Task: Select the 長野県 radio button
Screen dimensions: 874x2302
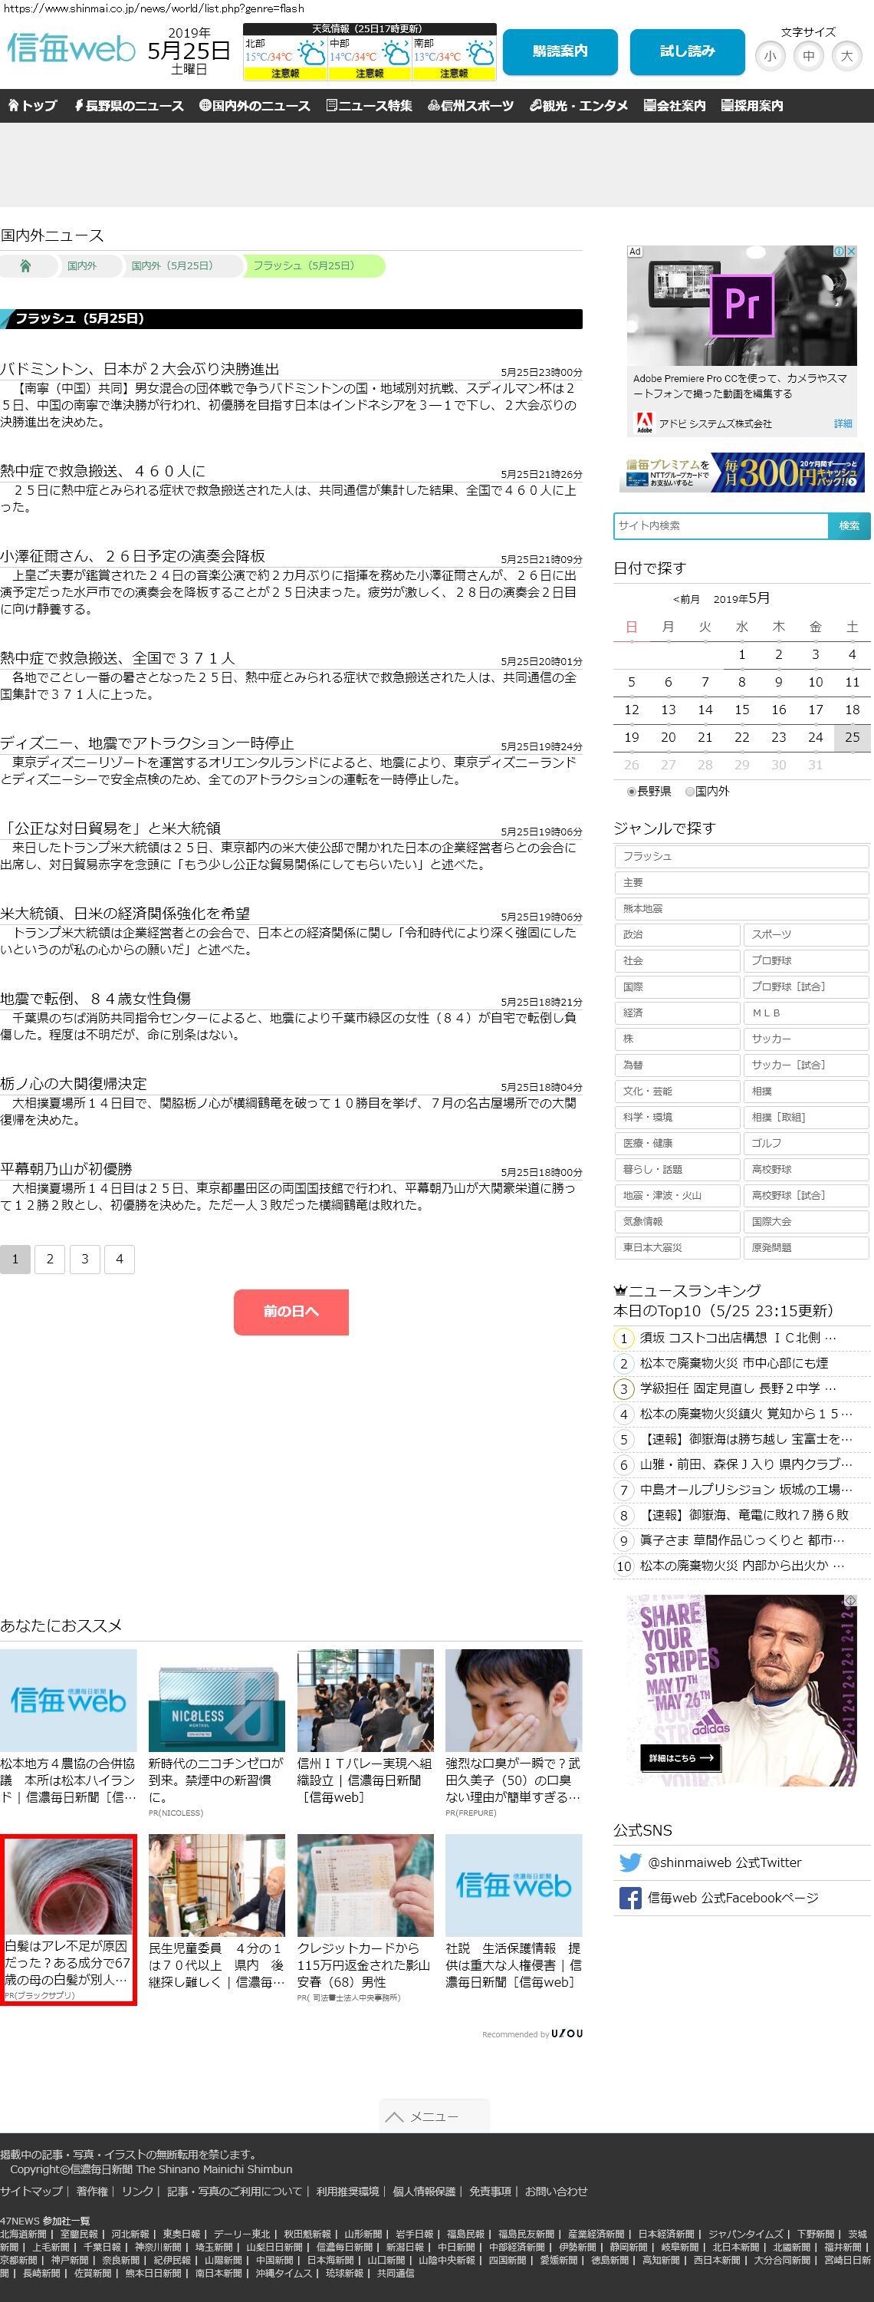Action: point(631,791)
